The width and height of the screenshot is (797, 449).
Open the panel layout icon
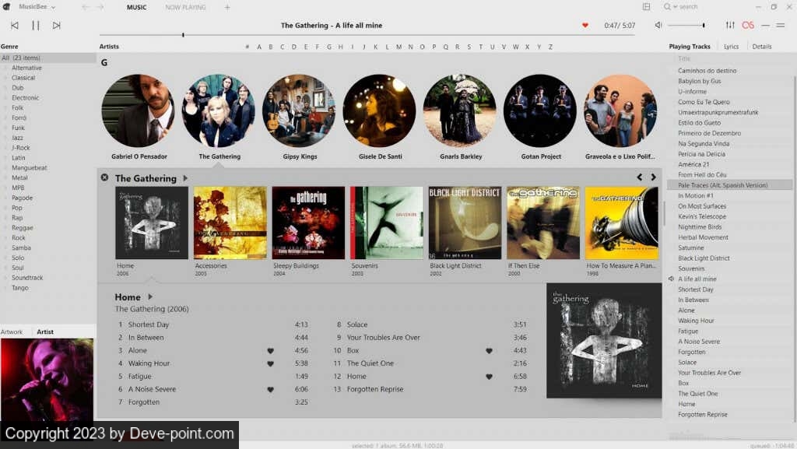pos(646,7)
